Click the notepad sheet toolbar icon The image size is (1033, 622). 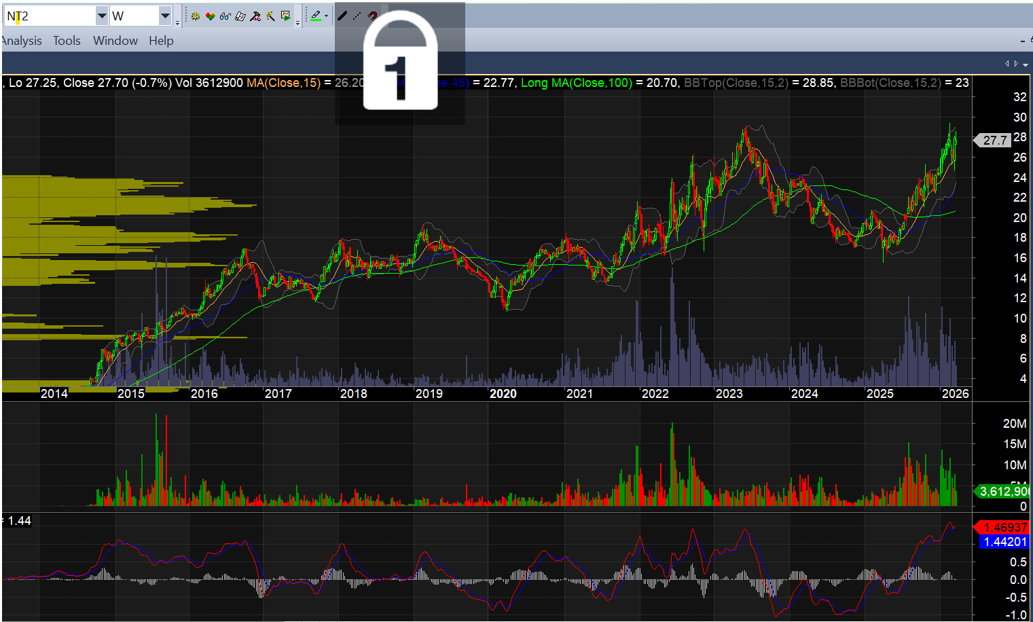point(240,16)
